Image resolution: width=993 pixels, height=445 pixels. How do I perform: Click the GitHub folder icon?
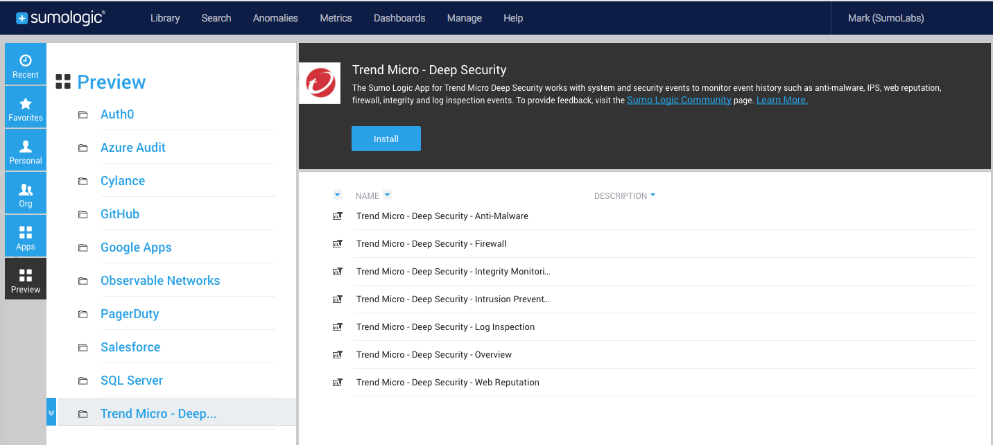(x=83, y=214)
